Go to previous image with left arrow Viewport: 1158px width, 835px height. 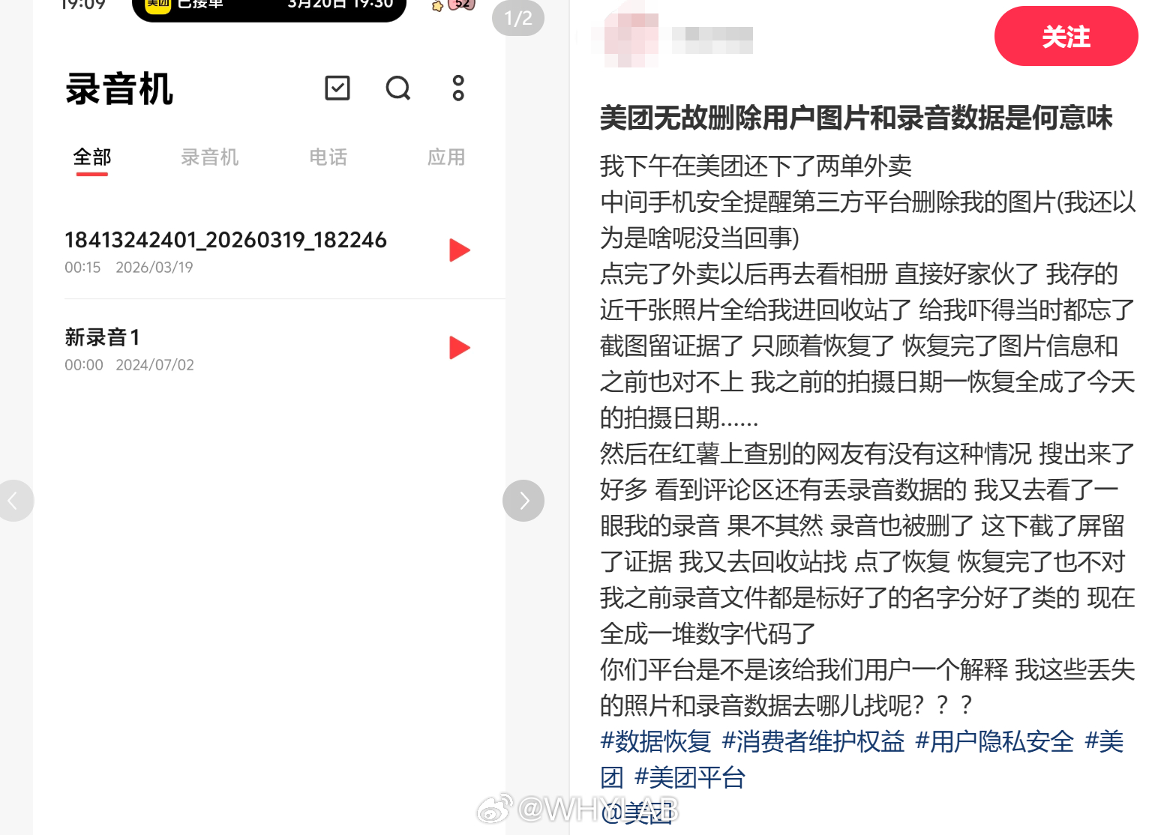[x=13, y=501]
